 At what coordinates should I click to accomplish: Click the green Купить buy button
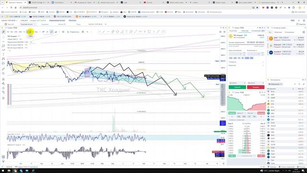click(x=237, y=87)
